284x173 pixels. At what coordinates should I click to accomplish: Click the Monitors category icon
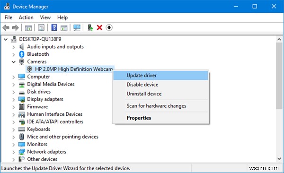click(22, 145)
